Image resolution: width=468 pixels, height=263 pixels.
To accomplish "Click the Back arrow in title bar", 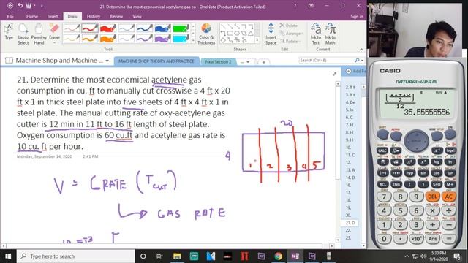I will point(10,6).
